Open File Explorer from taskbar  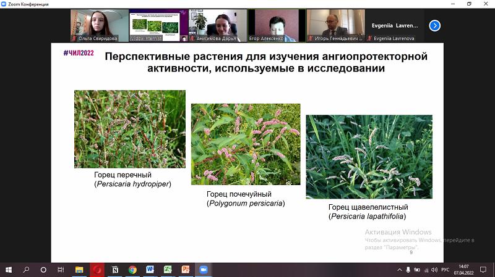tap(79, 270)
